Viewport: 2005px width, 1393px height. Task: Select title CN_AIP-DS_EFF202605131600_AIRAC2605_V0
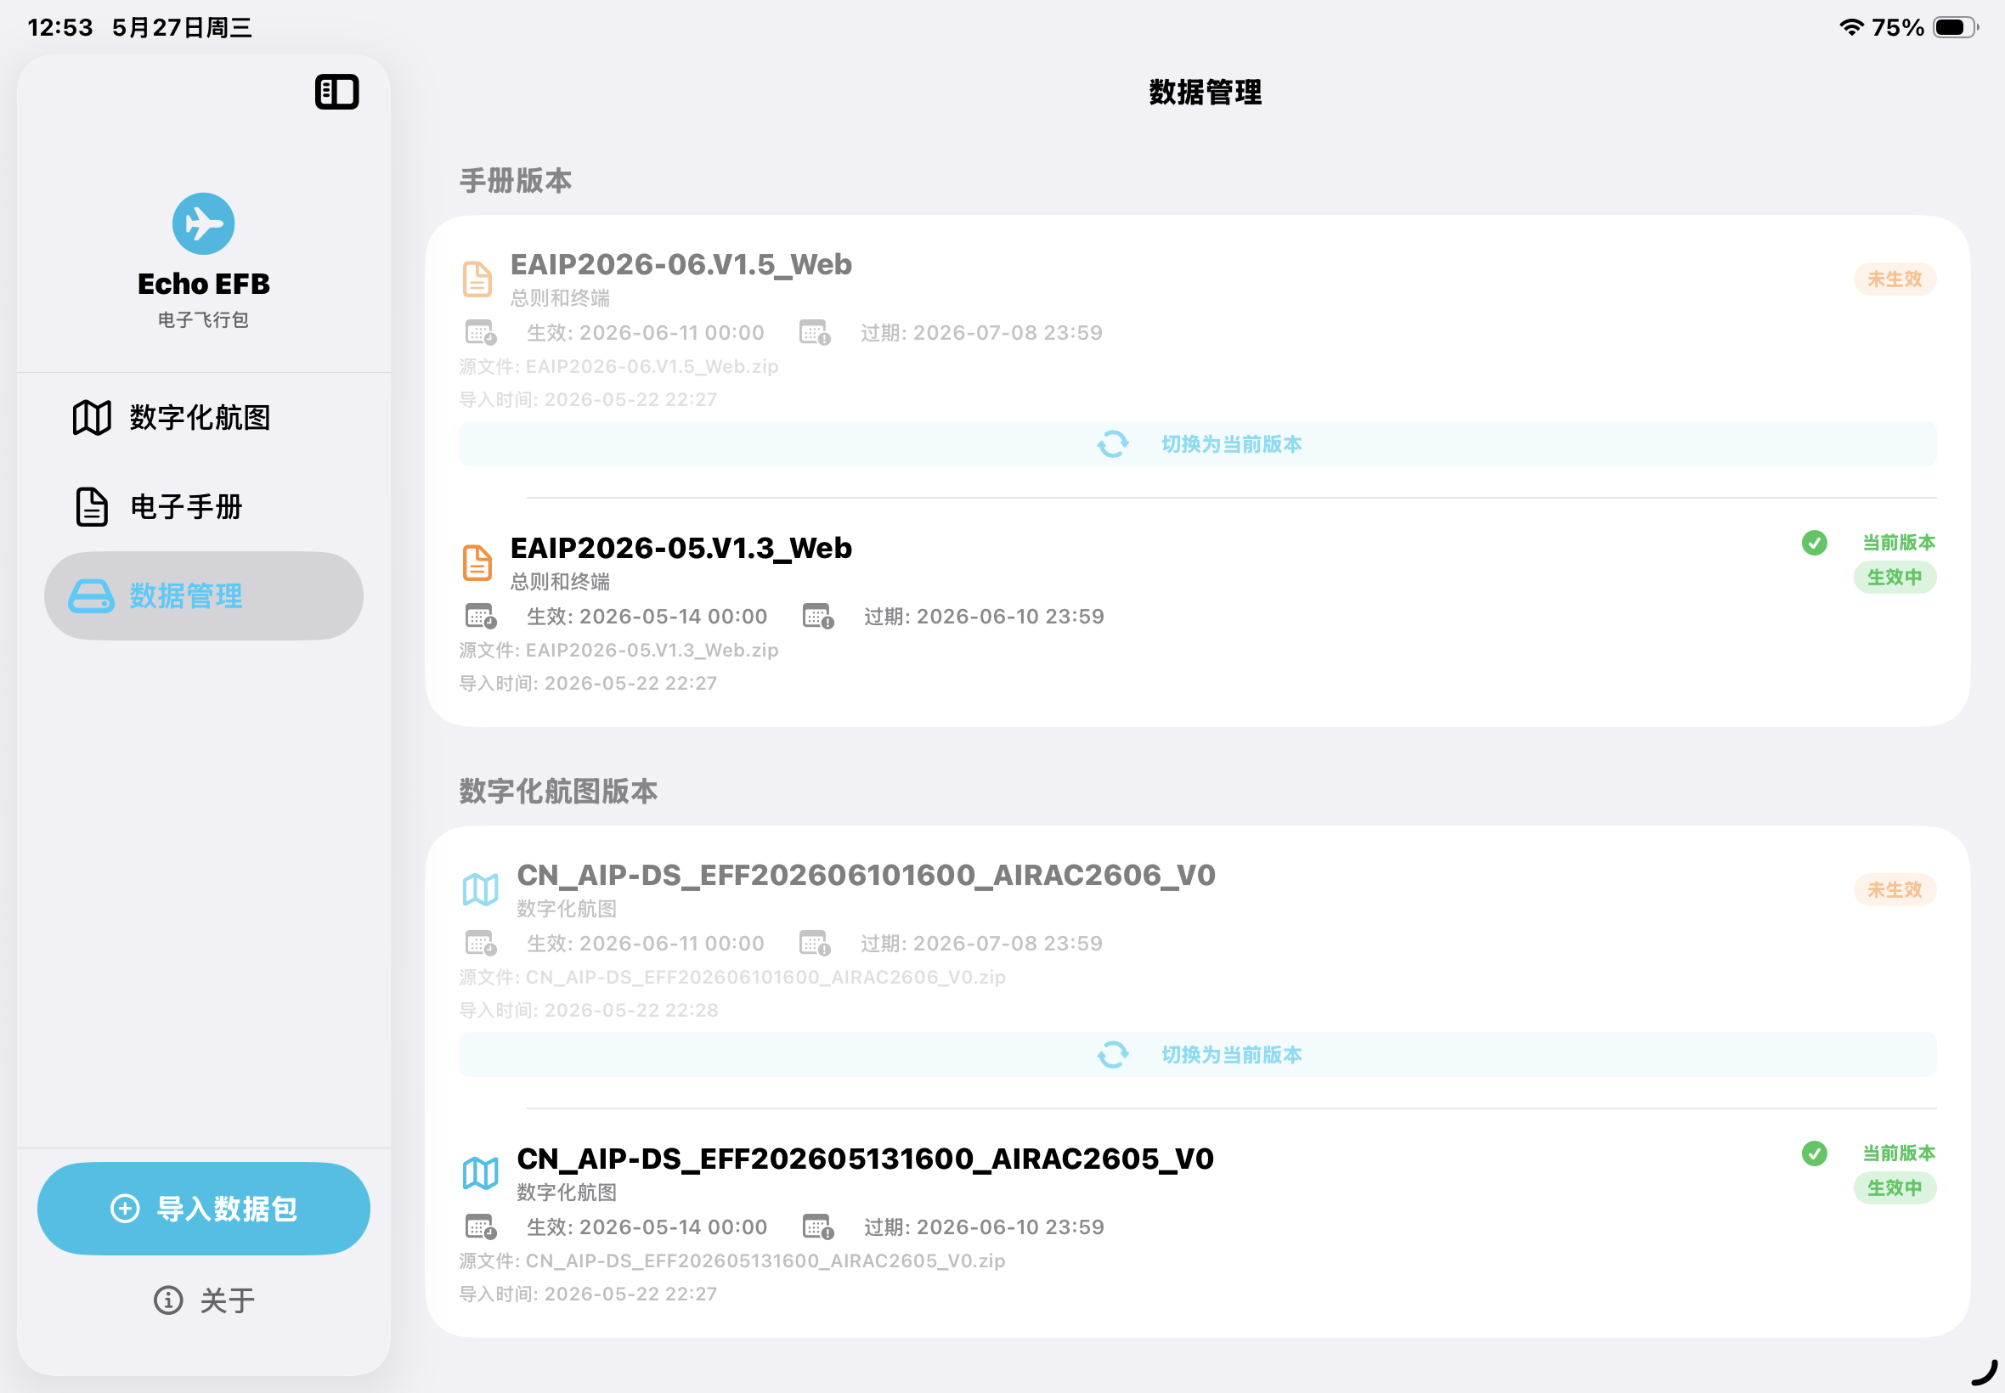point(865,1159)
